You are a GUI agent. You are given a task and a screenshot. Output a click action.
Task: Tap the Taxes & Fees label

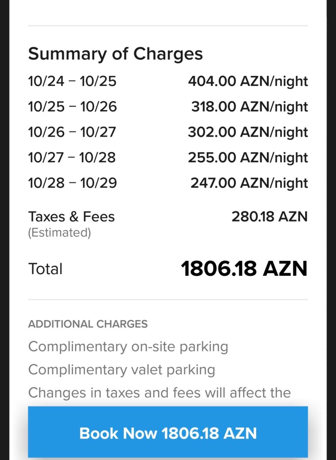(71, 217)
